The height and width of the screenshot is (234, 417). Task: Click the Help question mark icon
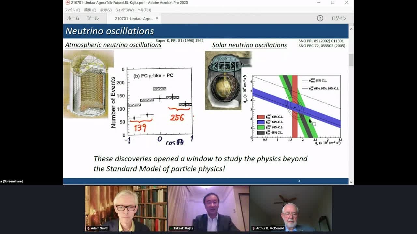(x=320, y=19)
